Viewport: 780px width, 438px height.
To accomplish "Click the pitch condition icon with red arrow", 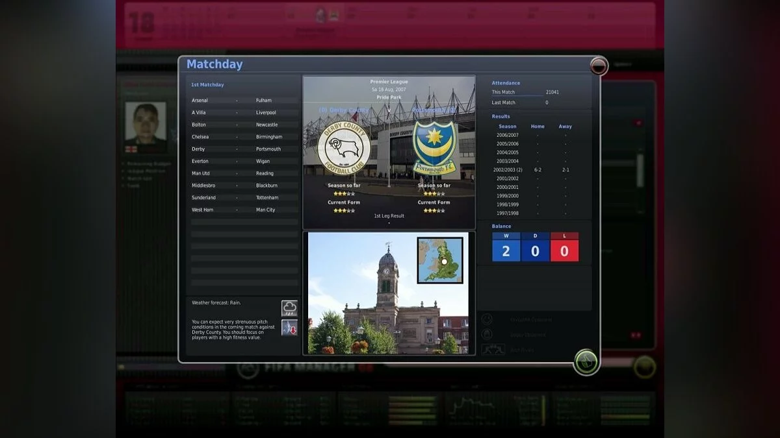I will (289, 328).
